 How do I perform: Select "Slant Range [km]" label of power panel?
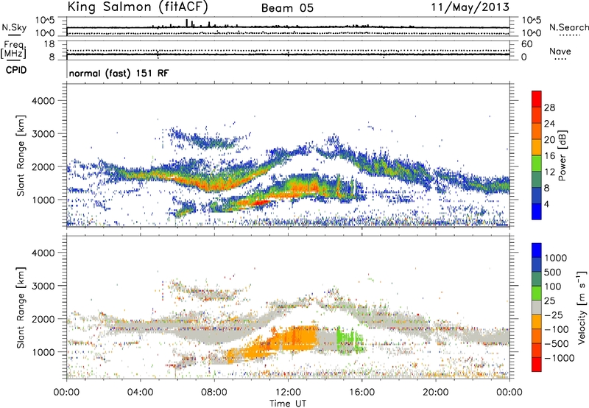coord(21,156)
